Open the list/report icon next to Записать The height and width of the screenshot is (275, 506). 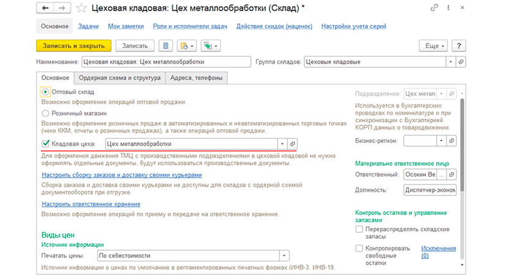pos(166,46)
